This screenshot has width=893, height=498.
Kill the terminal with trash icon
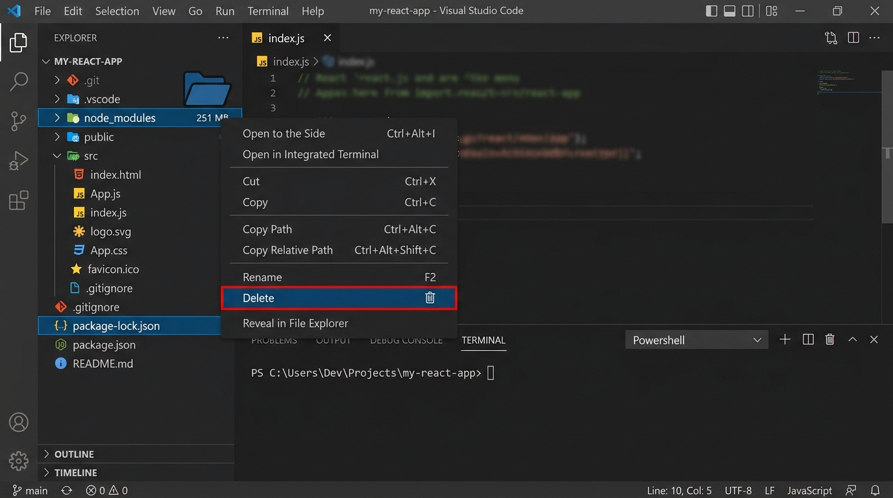829,339
